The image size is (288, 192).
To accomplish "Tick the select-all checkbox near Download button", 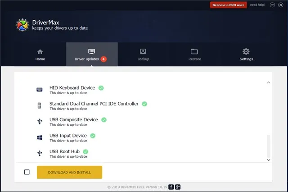I will (27, 172).
